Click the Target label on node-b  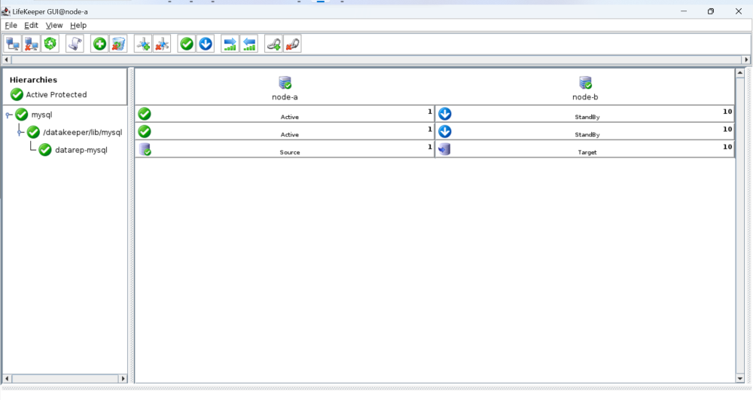587,152
